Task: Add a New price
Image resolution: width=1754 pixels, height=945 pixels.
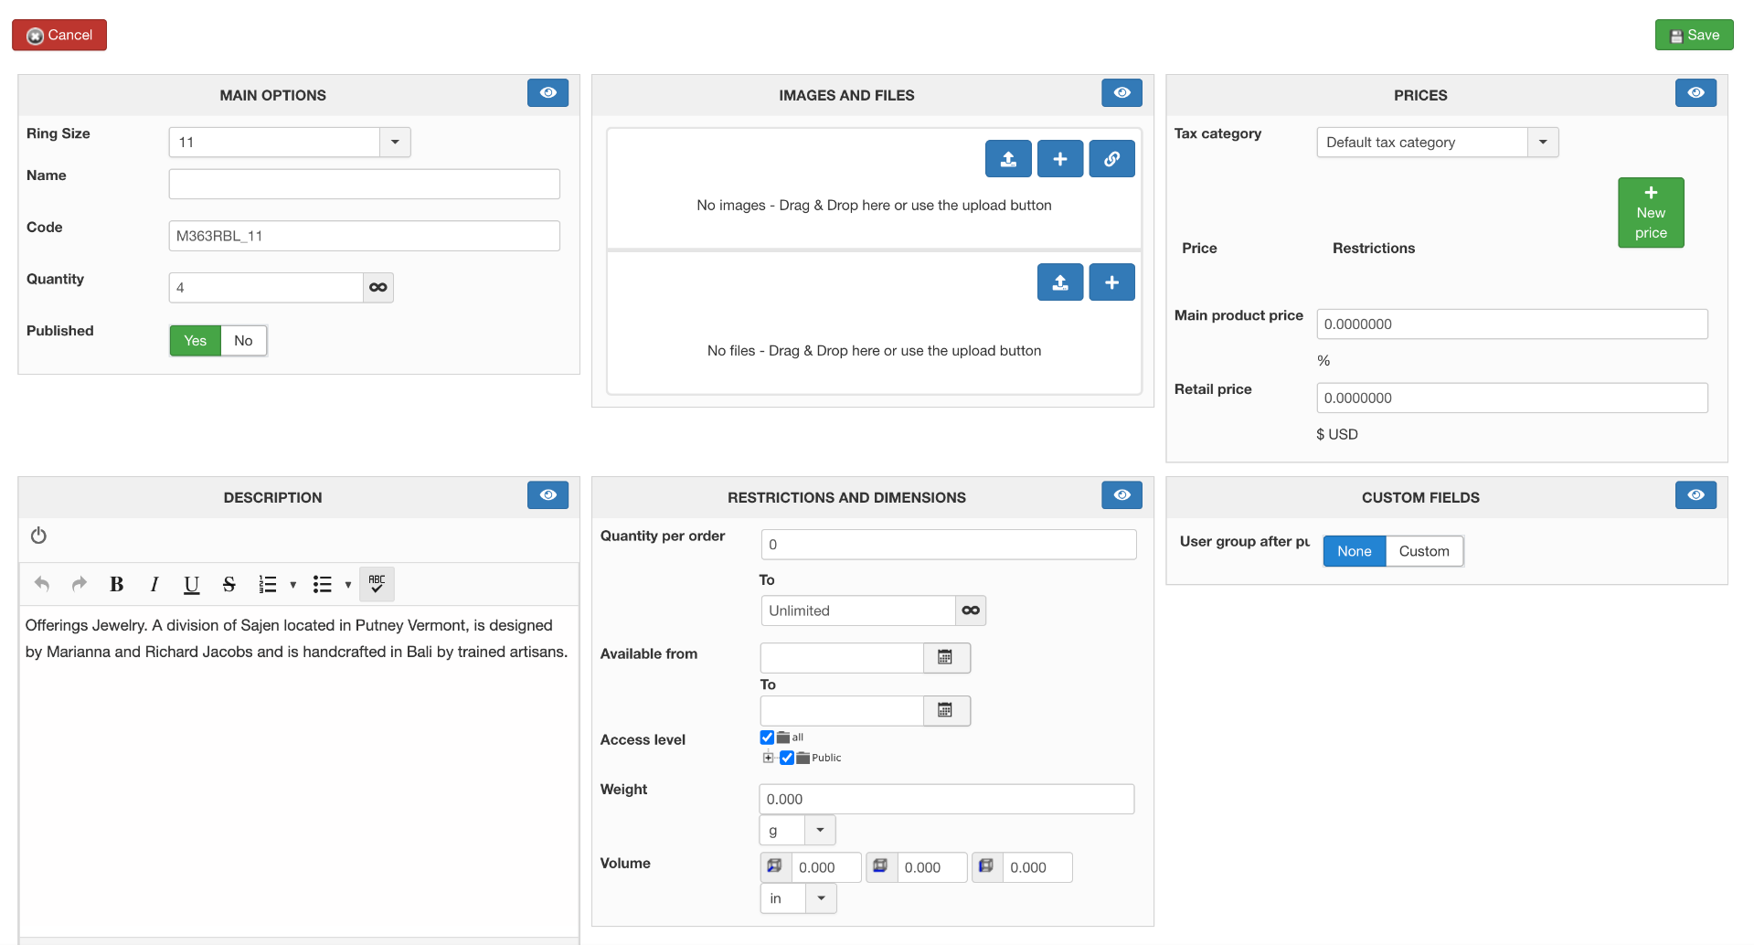Action: (x=1650, y=213)
